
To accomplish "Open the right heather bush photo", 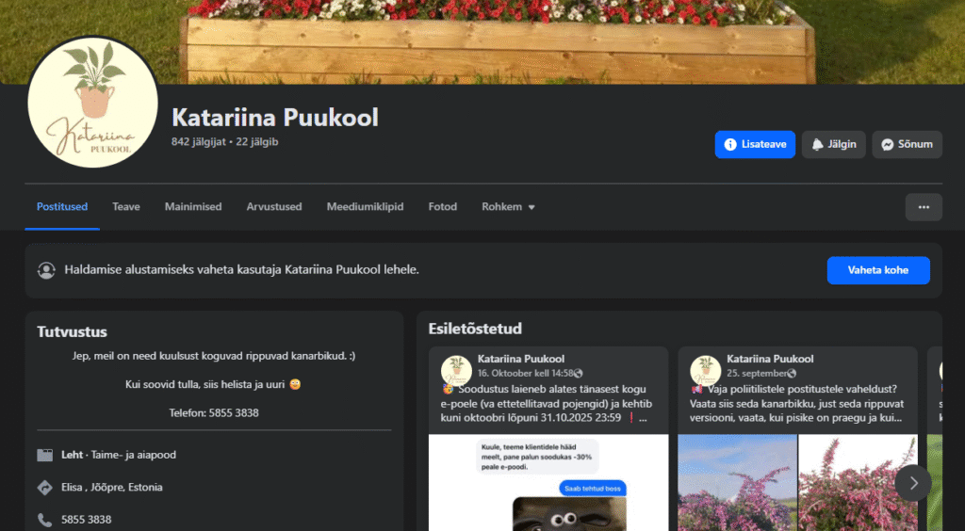I will click(x=858, y=482).
